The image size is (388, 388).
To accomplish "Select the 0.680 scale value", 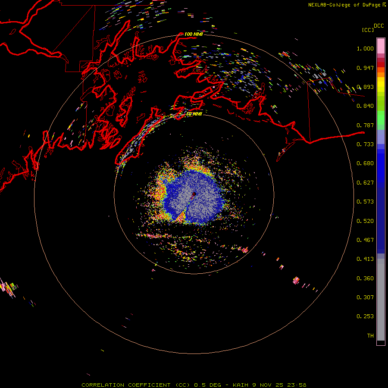I will [365, 163].
